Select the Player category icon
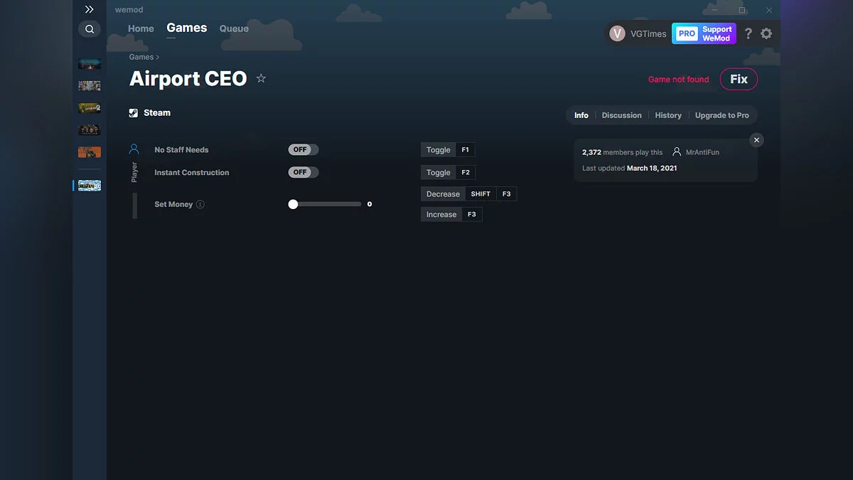 [x=134, y=150]
